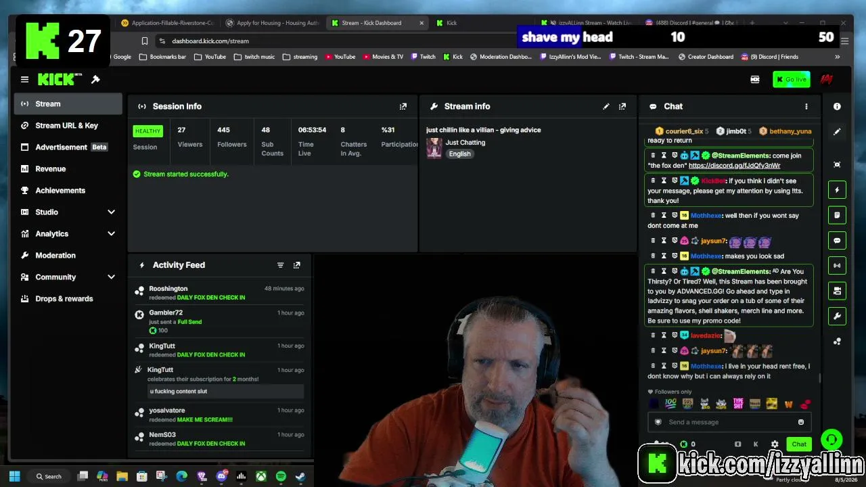Viewport: 866px width, 487px height.
Task: Open File Explorer from the taskbar
Action: coord(122,476)
